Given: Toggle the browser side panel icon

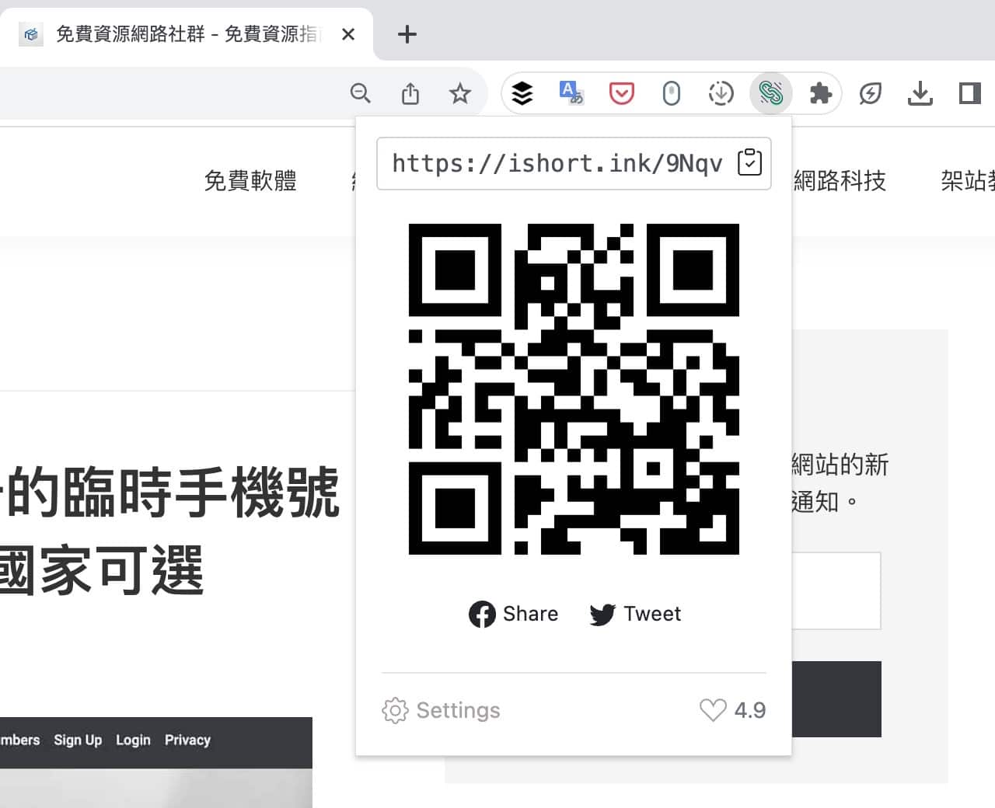Looking at the screenshot, I should (969, 94).
